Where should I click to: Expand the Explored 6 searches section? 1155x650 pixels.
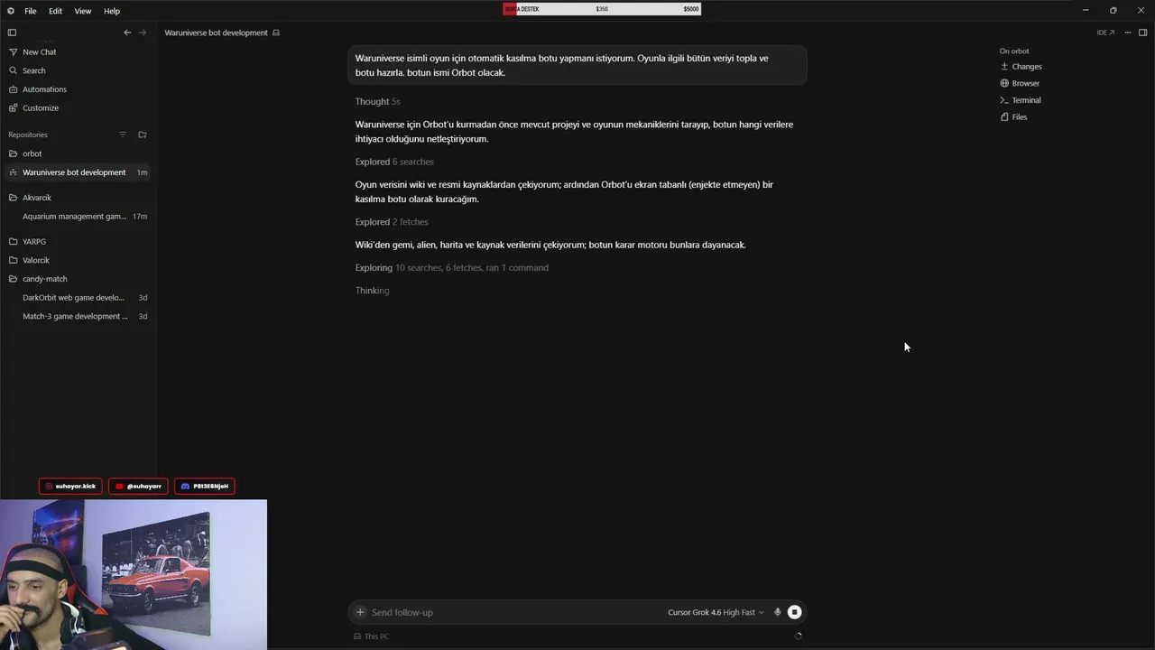pos(394,162)
